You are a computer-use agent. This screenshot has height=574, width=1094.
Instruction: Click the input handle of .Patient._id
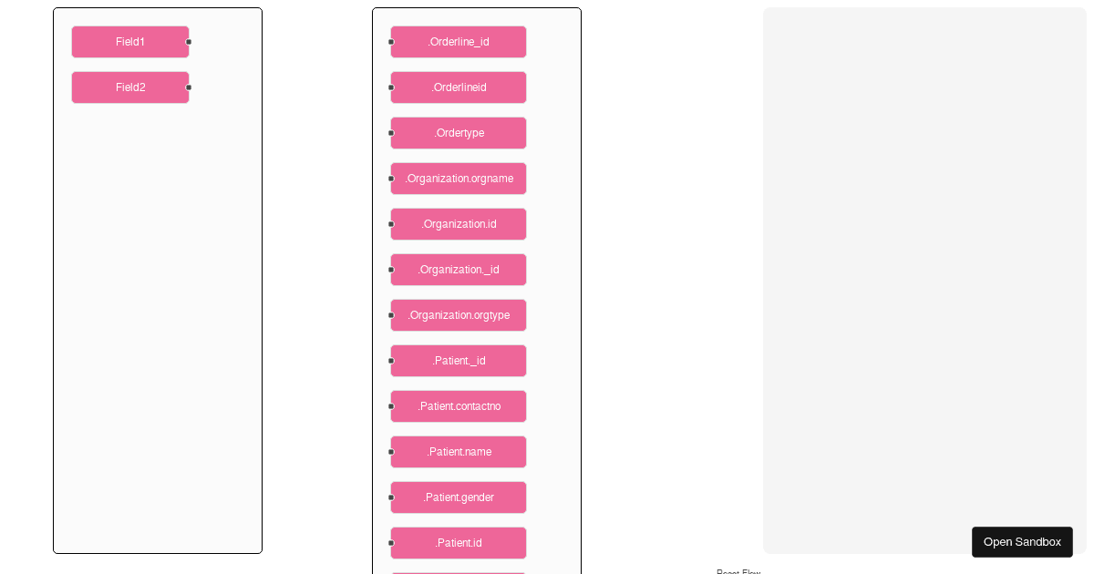pyautogui.click(x=391, y=361)
